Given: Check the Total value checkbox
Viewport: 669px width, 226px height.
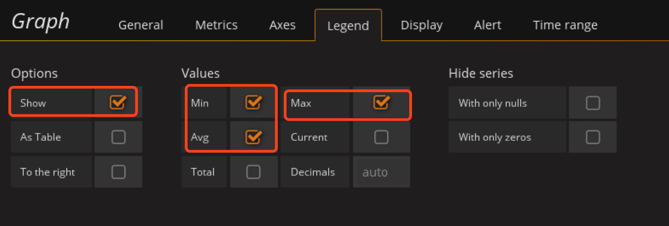Looking at the screenshot, I should [x=253, y=172].
